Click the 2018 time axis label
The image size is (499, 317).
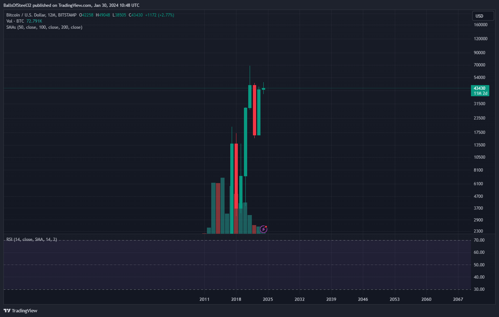coord(236,299)
